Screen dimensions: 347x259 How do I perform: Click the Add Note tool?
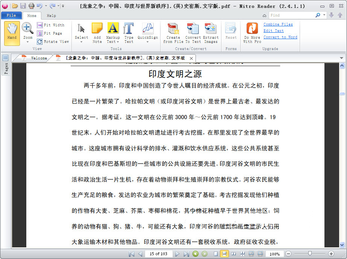97,32
